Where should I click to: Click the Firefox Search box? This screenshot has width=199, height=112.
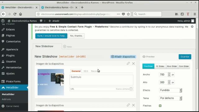(147, 14)
